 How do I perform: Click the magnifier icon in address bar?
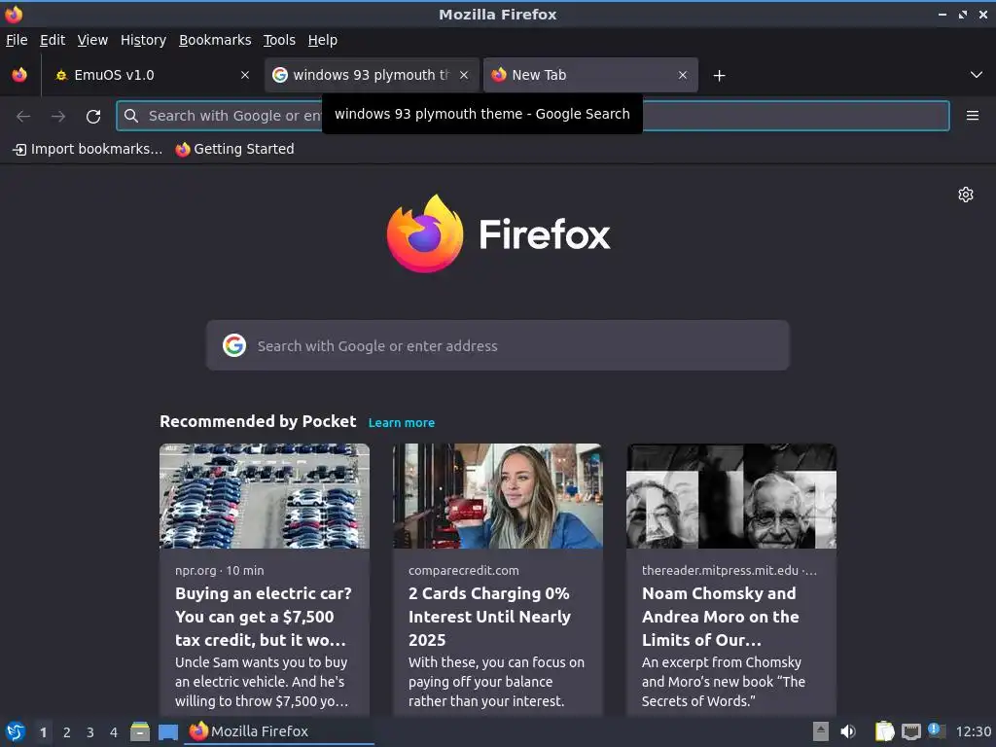coord(131,116)
